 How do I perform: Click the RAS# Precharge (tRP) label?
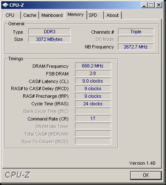coord(46,96)
